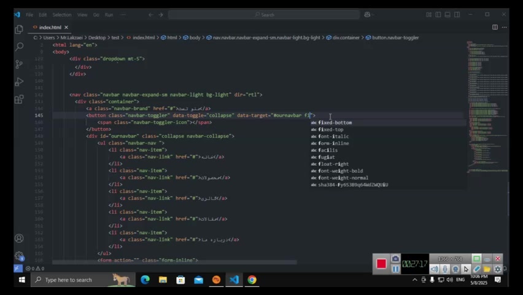Open the Extensions view

[19, 99]
